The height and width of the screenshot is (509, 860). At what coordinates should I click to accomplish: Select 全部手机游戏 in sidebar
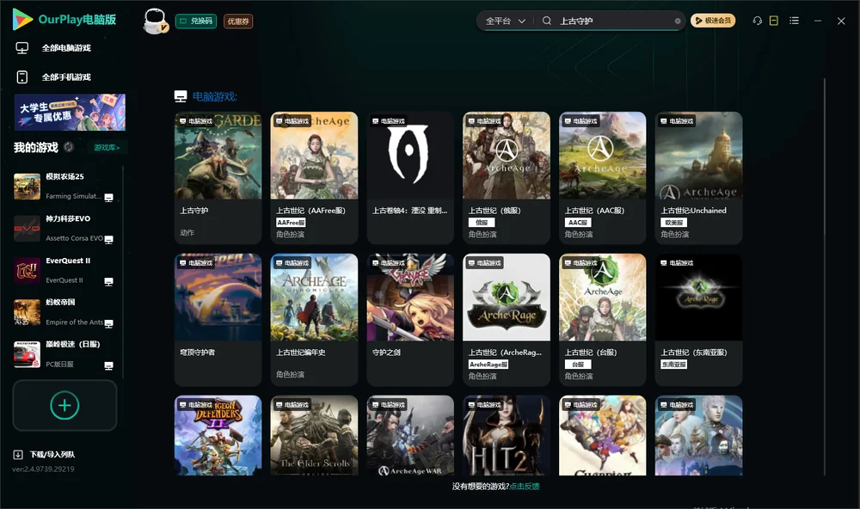point(66,77)
